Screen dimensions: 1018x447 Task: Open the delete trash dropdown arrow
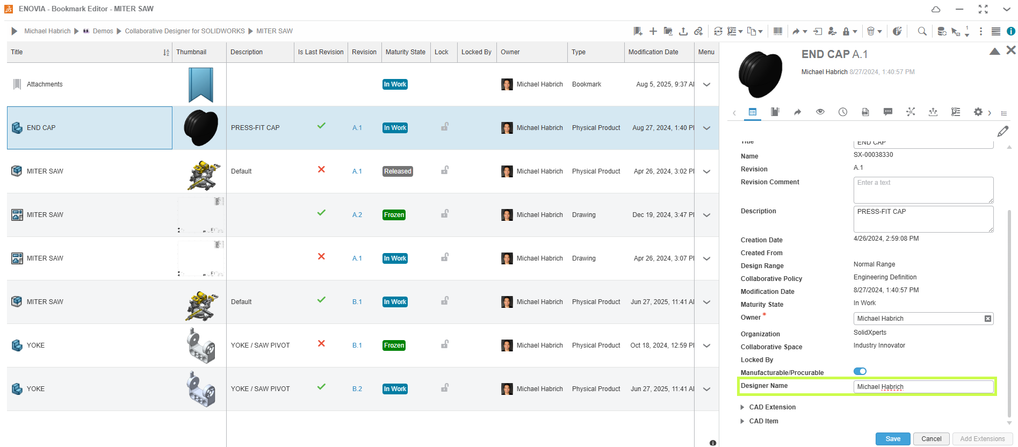point(879,32)
